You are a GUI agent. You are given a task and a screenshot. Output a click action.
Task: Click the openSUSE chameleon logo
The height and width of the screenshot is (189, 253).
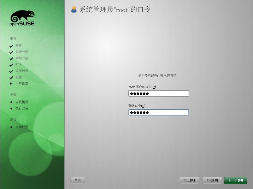tap(22, 18)
